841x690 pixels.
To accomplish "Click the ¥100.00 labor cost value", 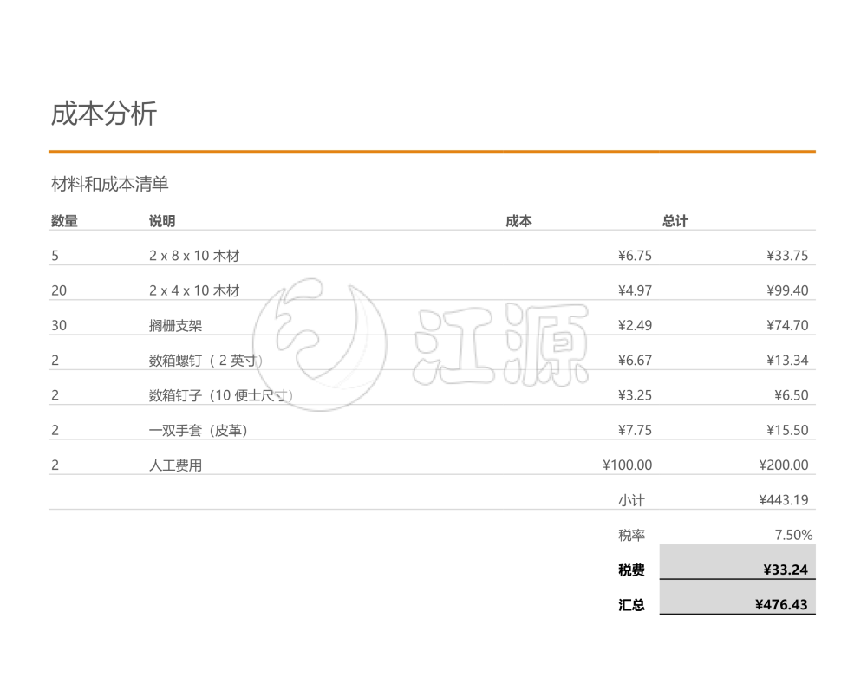I will click(627, 464).
